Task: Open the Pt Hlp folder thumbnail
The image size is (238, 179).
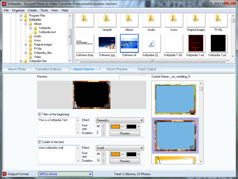Action: click(x=218, y=20)
